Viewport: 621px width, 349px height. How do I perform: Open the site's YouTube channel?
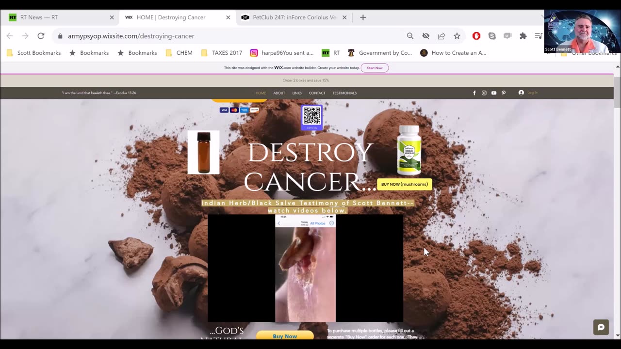coord(494,93)
